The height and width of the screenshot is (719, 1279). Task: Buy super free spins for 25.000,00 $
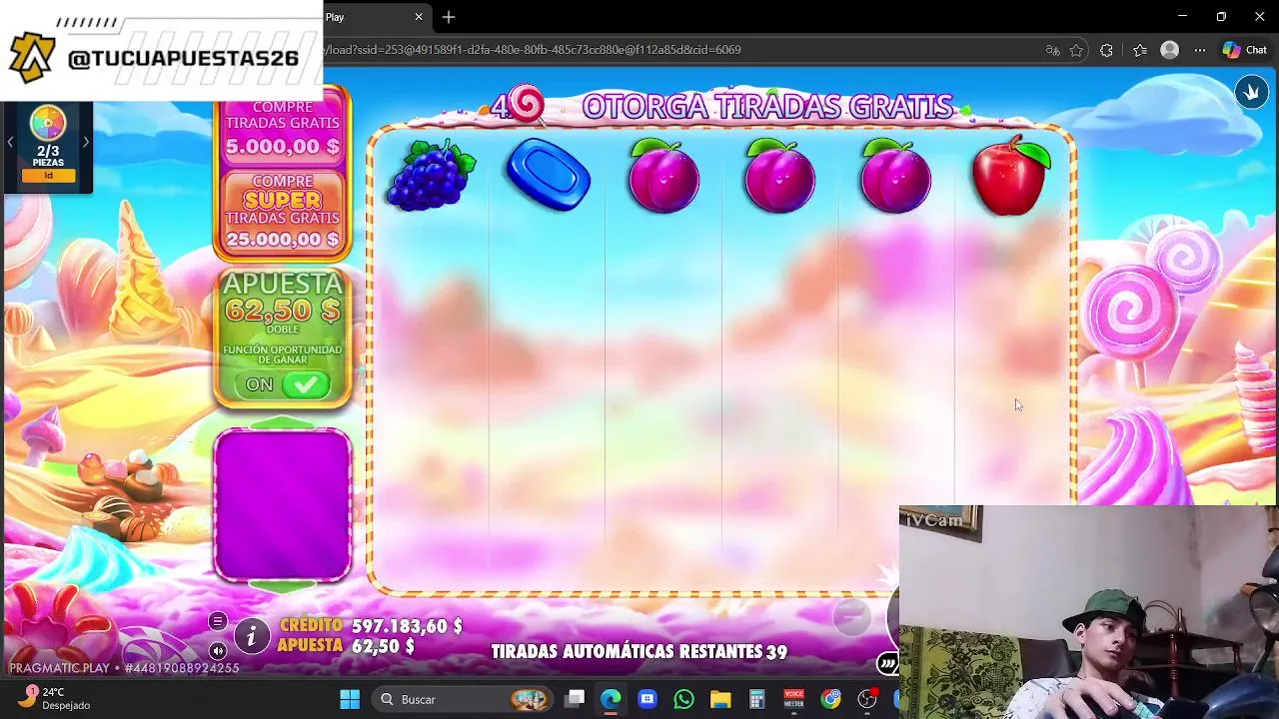(x=283, y=213)
